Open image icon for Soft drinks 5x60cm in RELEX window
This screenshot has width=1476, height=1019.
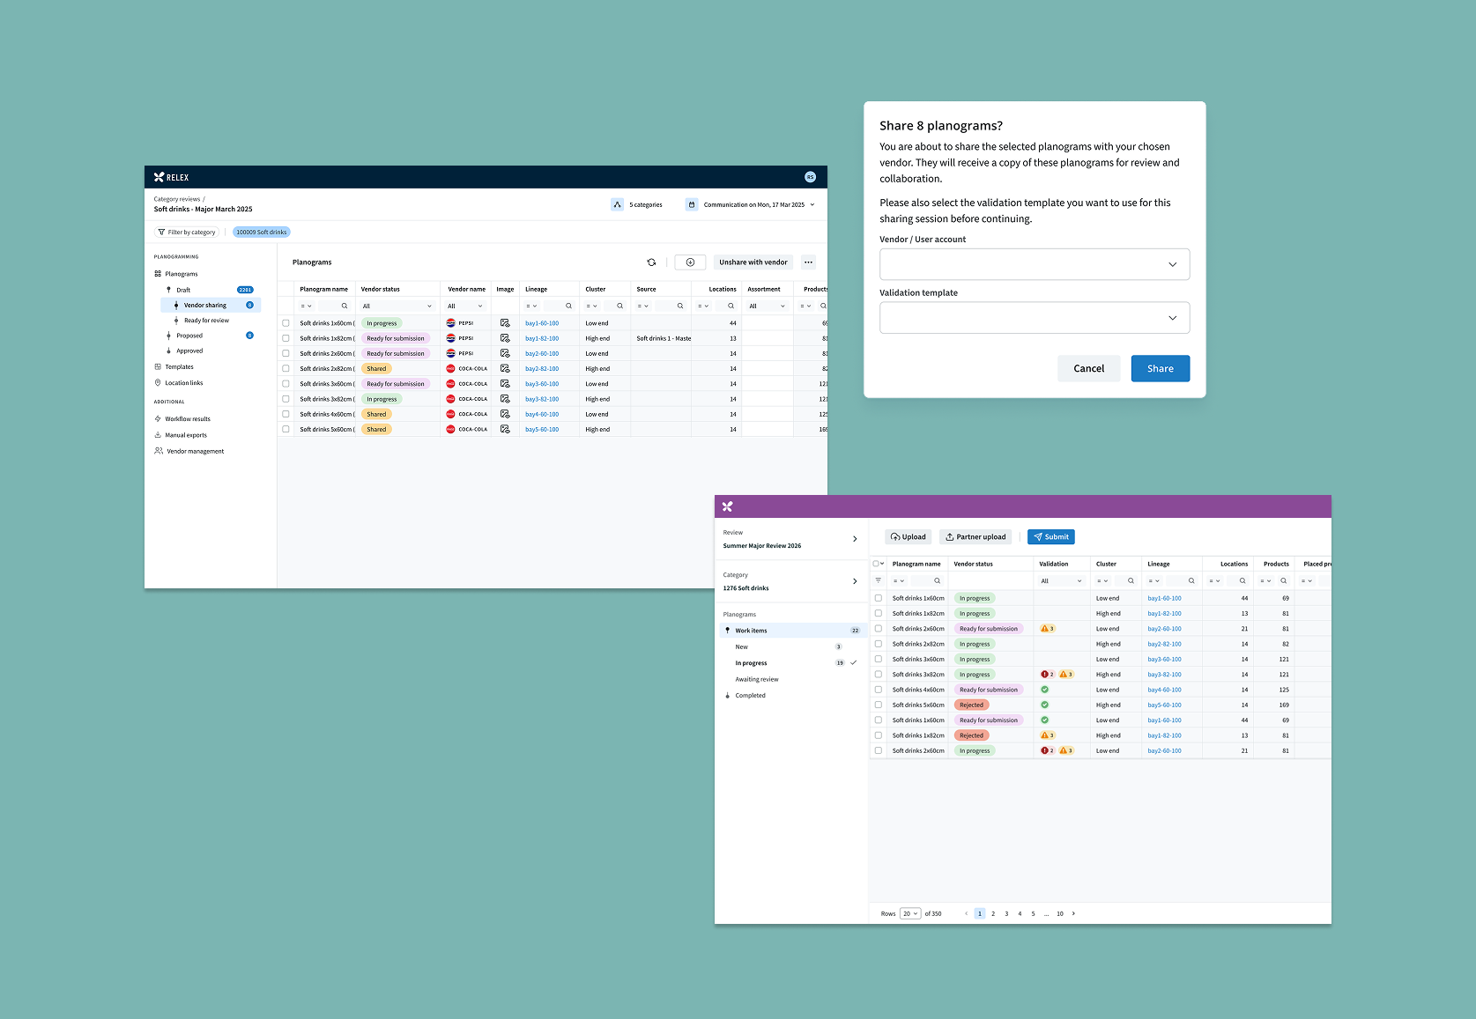pos(505,429)
